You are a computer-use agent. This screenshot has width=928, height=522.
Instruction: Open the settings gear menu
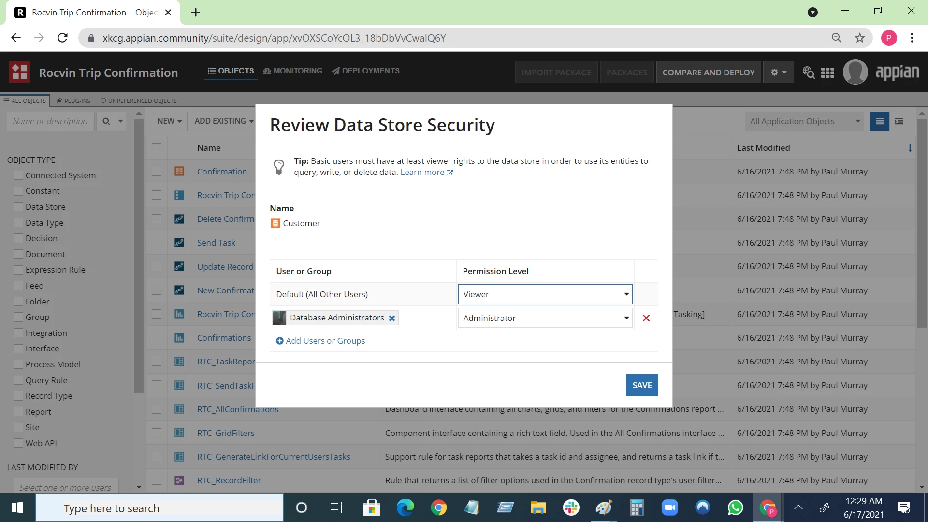point(778,72)
